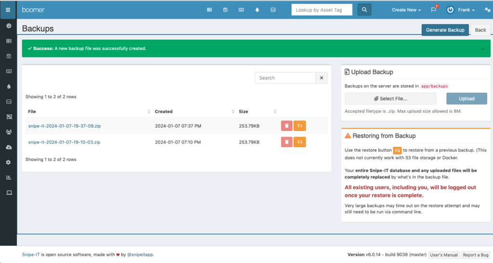The width and height of the screenshot is (493, 263).
Task: Restore backup snipe-it-2024-01-07-19-37-09.zip
Action: tap(299, 126)
